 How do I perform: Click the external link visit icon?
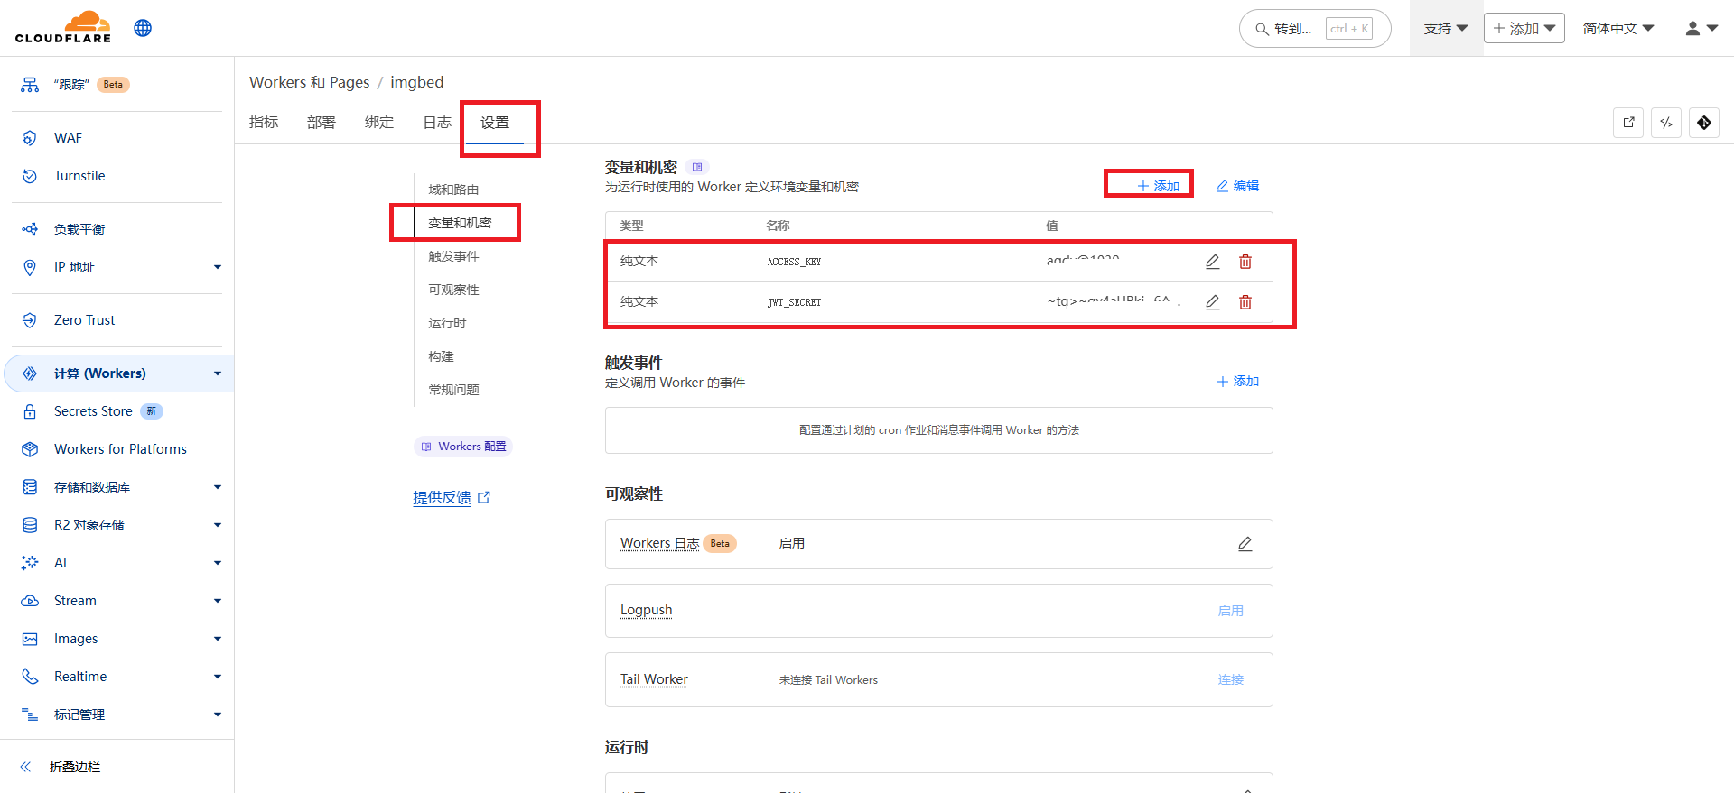click(1627, 123)
